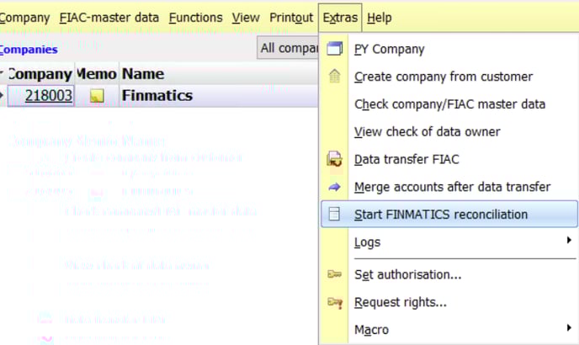Open the Help menu
Image resolution: width=579 pixels, height=345 pixels.
click(380, 18)
